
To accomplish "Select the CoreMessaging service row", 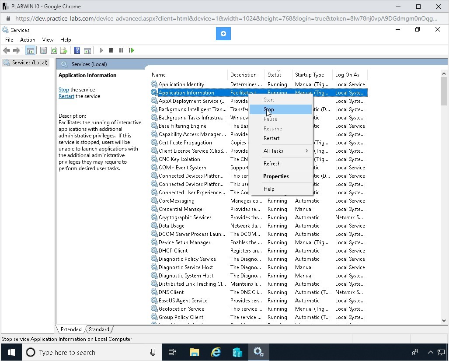I will click(x=258, y=200).
